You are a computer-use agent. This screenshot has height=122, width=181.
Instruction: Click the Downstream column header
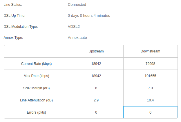[150, 51]
